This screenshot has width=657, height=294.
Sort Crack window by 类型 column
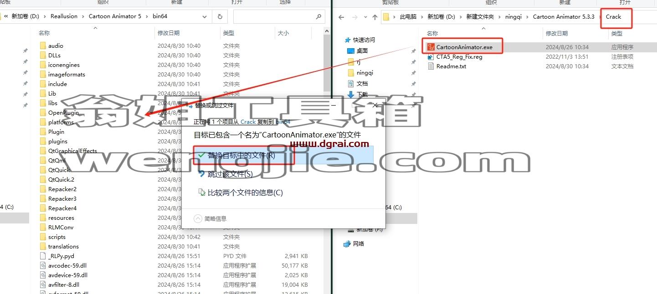[616, 33]
